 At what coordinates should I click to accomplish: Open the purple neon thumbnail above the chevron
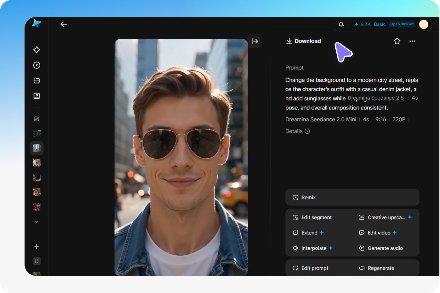(x=37, y=207)
